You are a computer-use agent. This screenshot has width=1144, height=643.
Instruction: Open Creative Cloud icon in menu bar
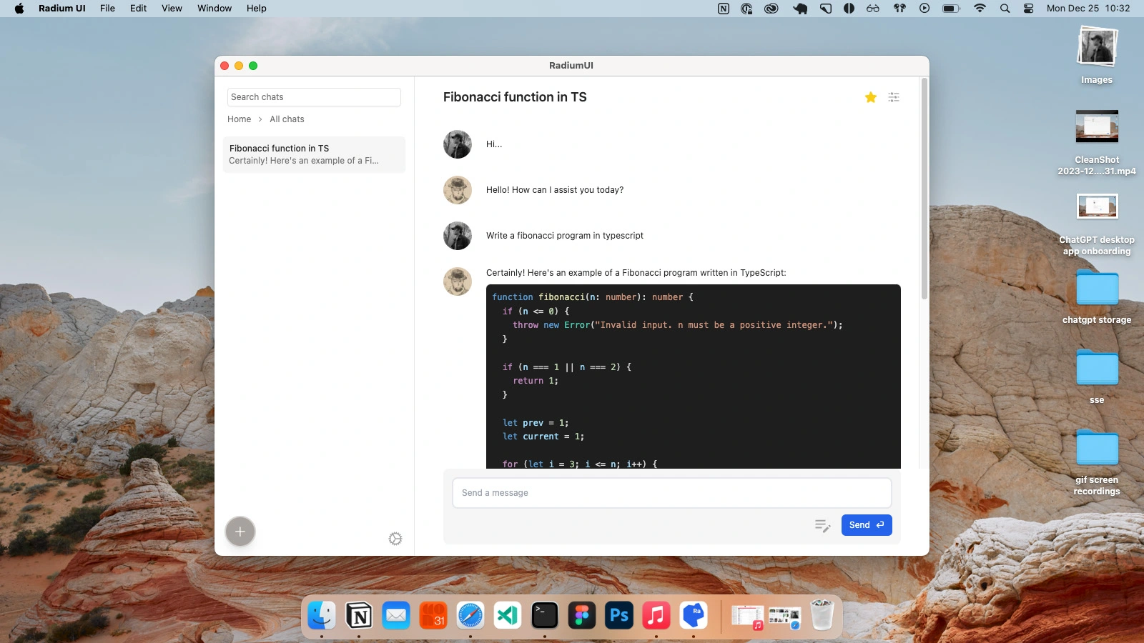coord(771,9)
